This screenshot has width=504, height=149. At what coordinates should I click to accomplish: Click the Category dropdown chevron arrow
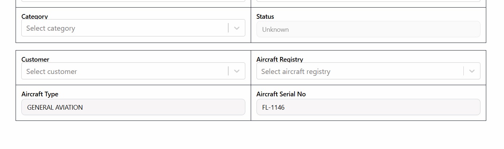pyautogui.click(x=237, y=28)
